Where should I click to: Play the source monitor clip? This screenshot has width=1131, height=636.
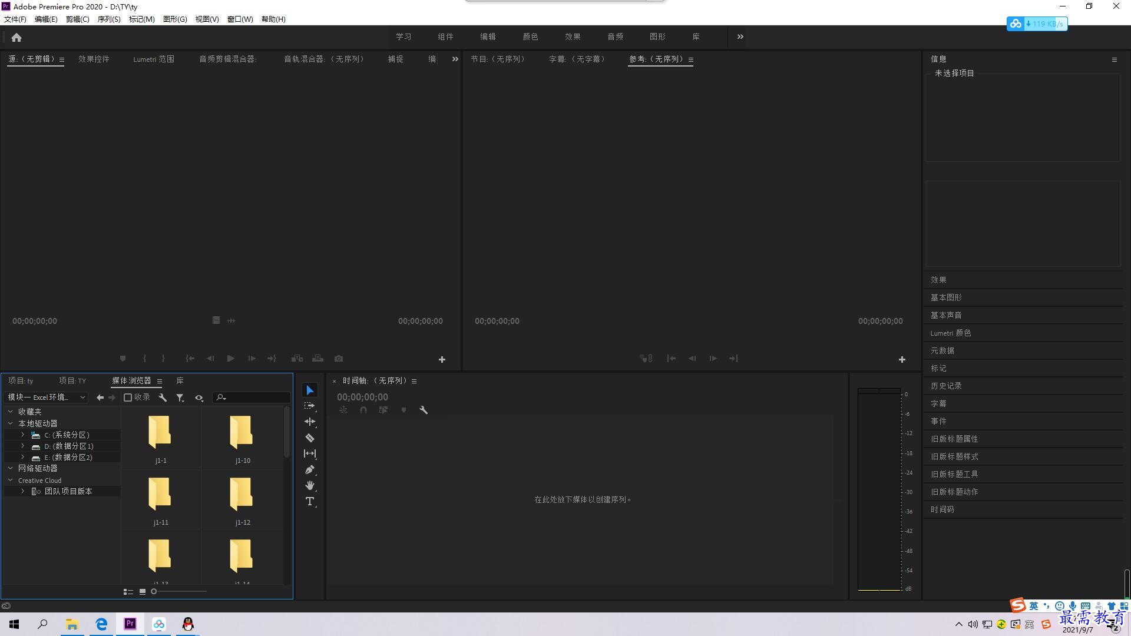click(231, 358)
